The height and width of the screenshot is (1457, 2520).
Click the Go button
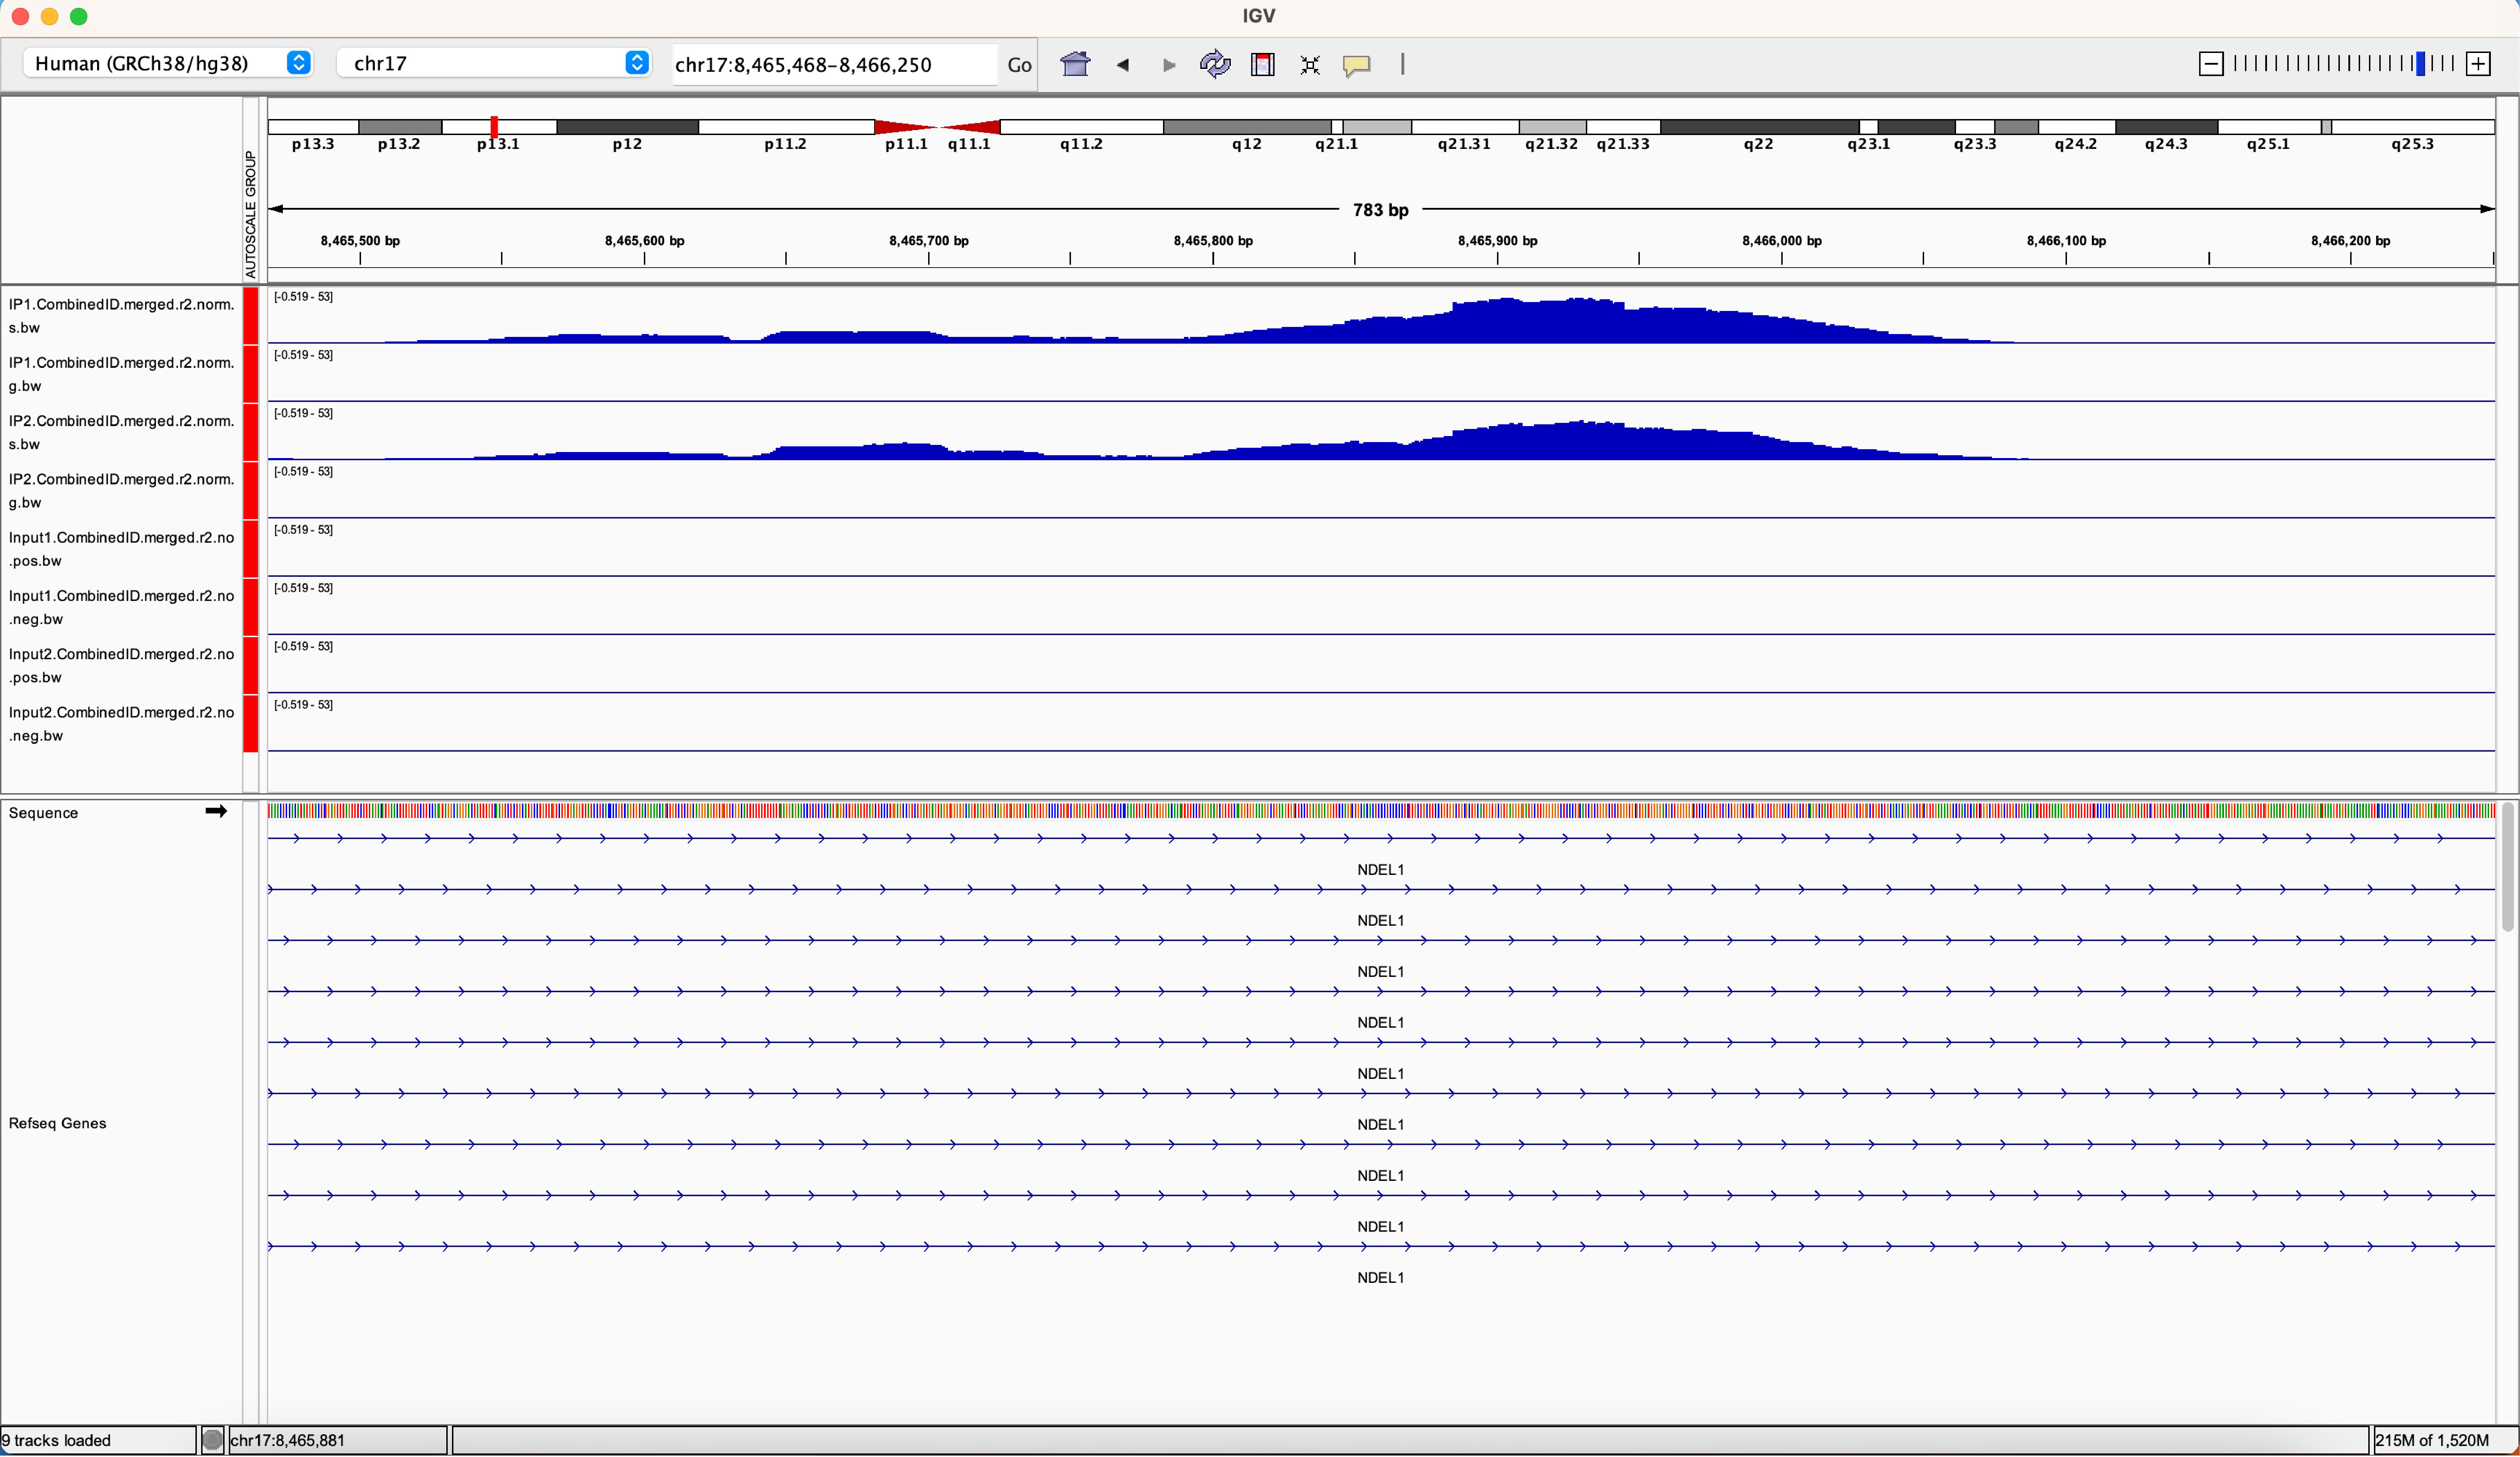(x=1019, y=65)
